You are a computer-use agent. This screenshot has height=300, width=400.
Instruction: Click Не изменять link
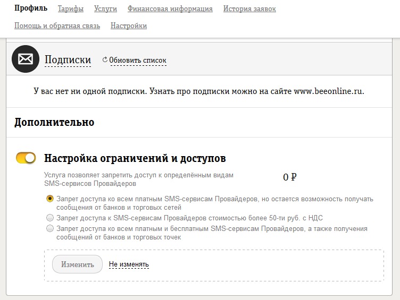tap(129, 264)
